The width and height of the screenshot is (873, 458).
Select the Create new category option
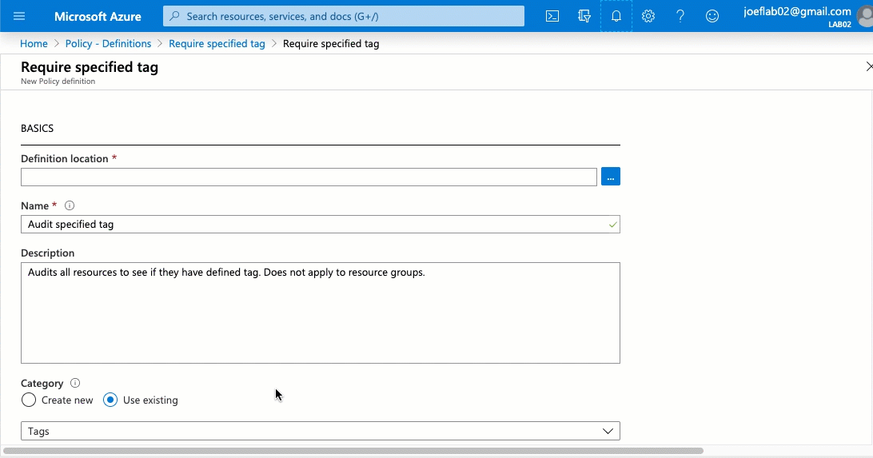pyautogui.click(x=29, y=400)
